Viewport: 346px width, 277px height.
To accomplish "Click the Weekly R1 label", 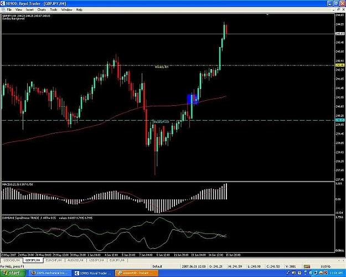I will [x=162, y=67].
